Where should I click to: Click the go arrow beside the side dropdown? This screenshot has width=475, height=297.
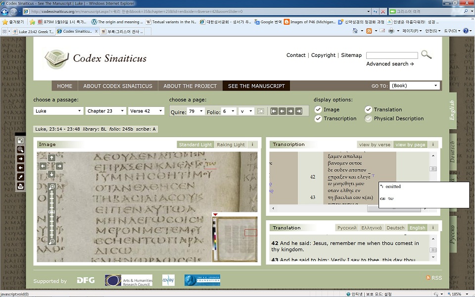coord(261,111)
